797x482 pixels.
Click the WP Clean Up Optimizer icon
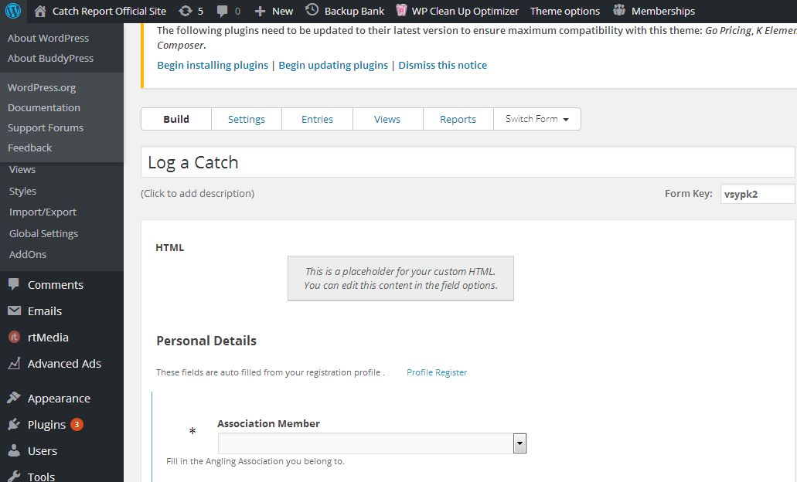[x=402, y=11]
